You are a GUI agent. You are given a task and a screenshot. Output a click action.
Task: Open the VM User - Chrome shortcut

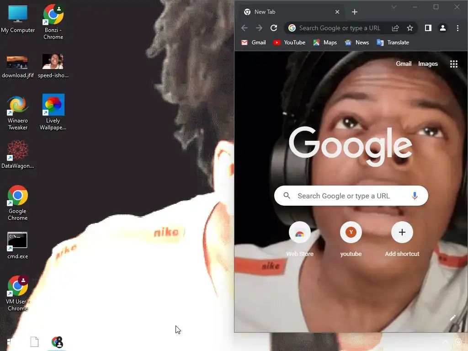click(x=18, y=293)
